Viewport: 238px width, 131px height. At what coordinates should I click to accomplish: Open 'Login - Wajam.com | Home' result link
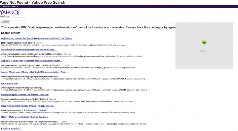pyautogui.click(x=35, y=72)
